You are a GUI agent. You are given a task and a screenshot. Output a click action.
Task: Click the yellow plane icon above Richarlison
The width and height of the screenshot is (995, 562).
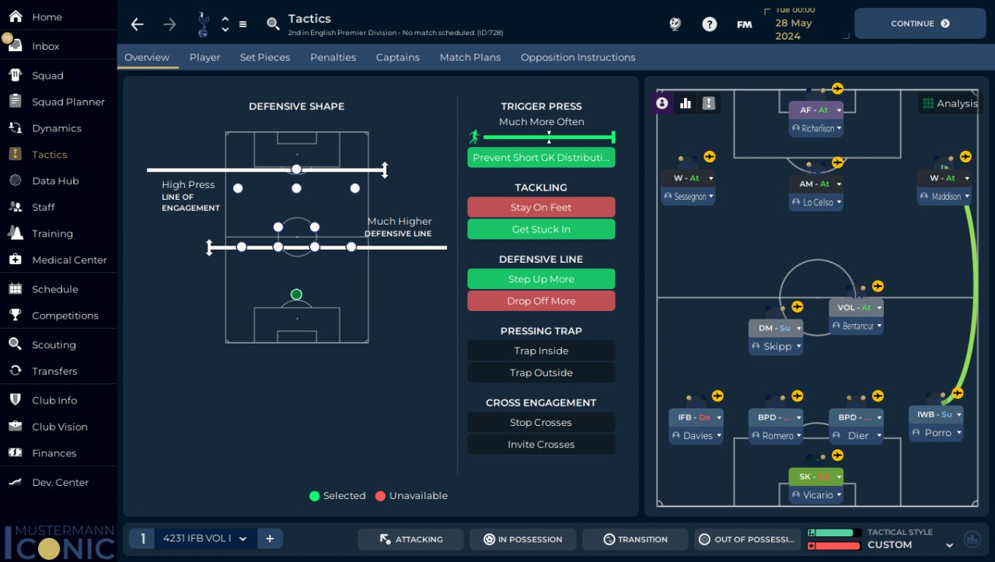click(x=837, y=89)
